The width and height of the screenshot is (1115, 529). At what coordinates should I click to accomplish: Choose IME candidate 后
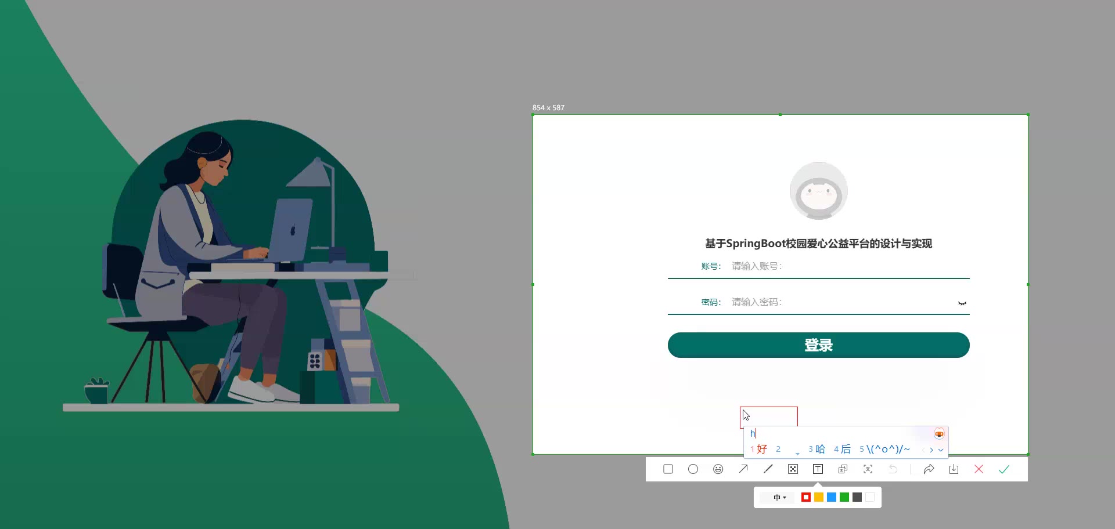coord(843,449)
